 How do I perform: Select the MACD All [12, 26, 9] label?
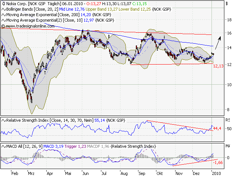[25, 146]
